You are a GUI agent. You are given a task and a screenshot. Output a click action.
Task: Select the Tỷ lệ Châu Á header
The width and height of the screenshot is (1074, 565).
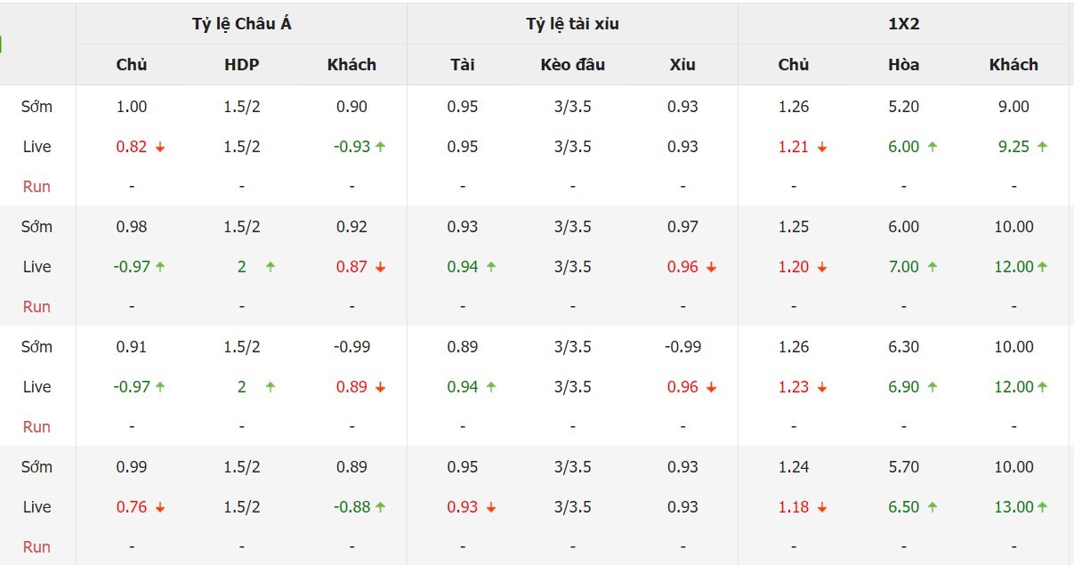click(242, 24)
